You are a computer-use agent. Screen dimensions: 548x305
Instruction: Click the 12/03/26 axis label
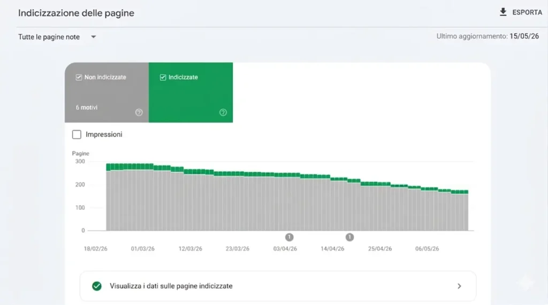click(190, 249)
